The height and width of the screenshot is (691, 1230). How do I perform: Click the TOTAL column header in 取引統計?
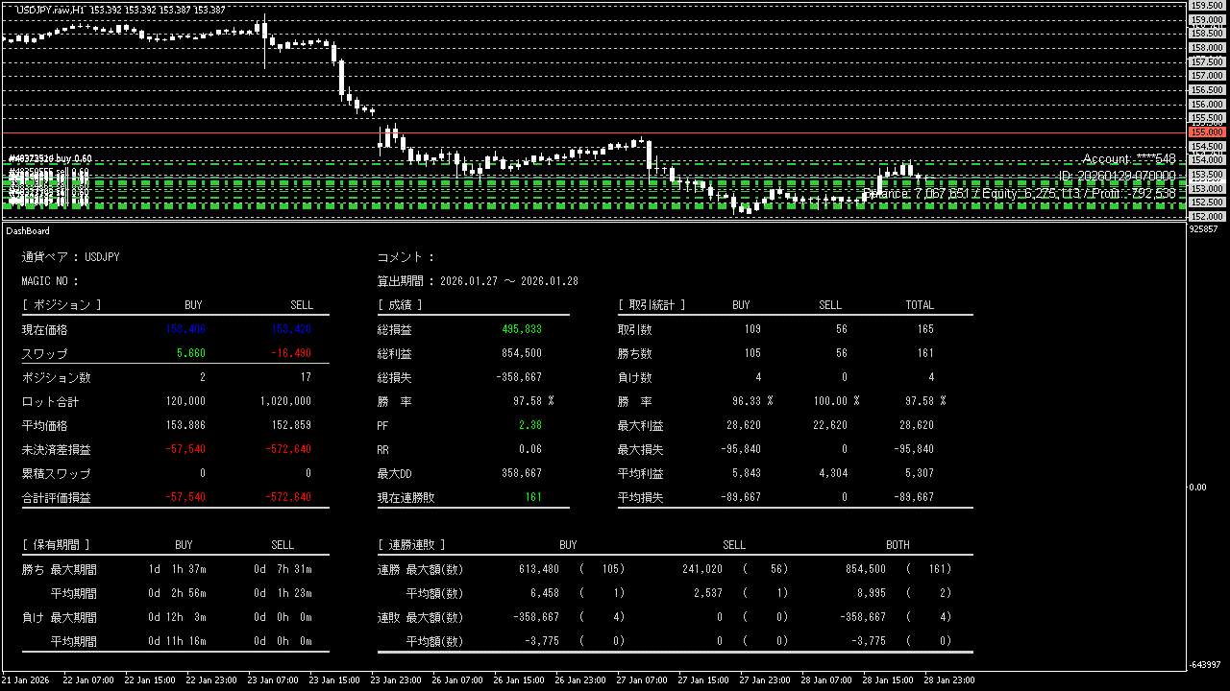[x=919, y=305]
